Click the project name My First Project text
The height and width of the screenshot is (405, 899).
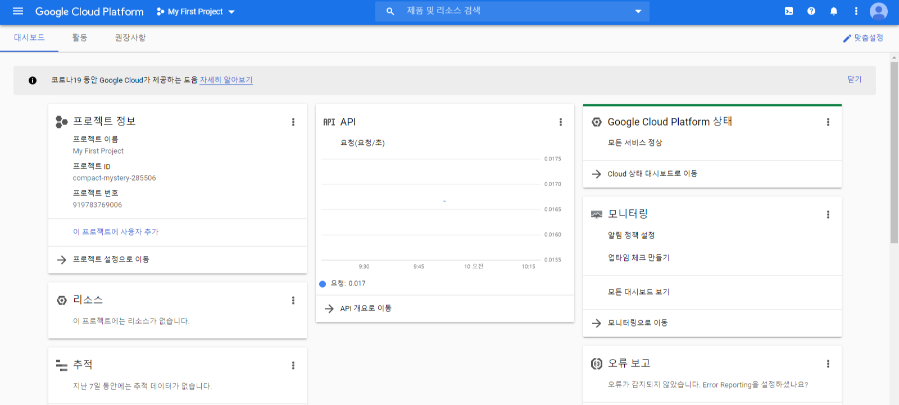98,151
